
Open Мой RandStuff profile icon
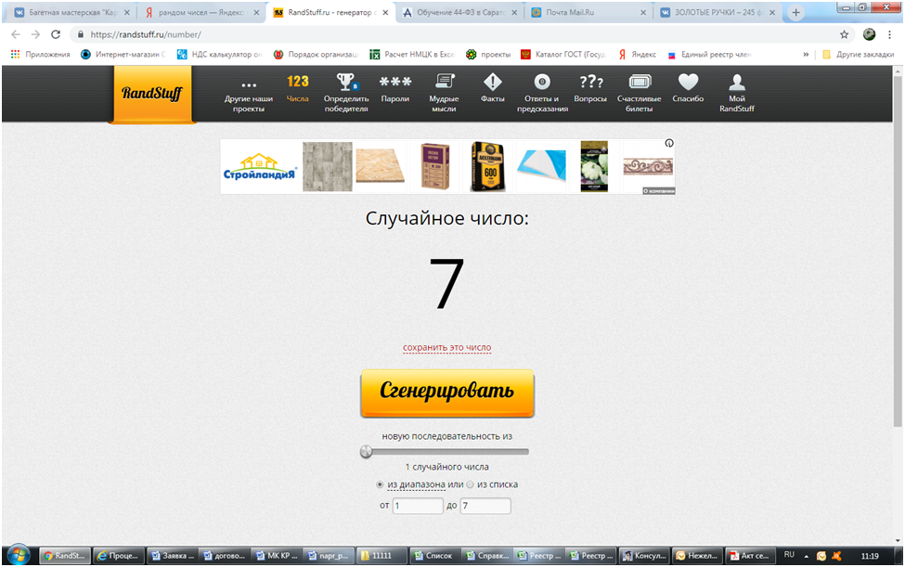737,83
